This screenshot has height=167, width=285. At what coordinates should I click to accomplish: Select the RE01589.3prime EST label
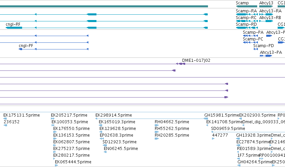pyautogui.click(x=254, y=149)
